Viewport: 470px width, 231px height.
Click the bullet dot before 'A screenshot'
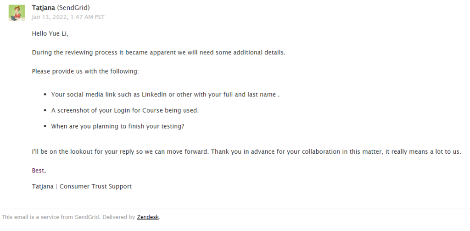(45, 111)
